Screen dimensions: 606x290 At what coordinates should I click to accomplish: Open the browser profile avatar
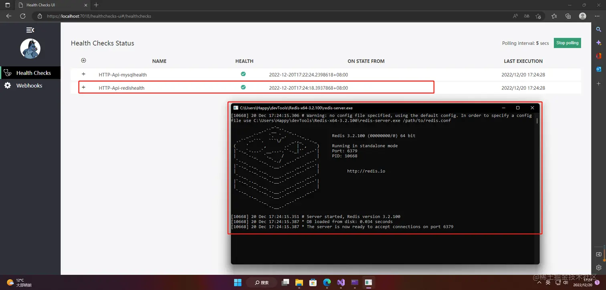(583, 16)
